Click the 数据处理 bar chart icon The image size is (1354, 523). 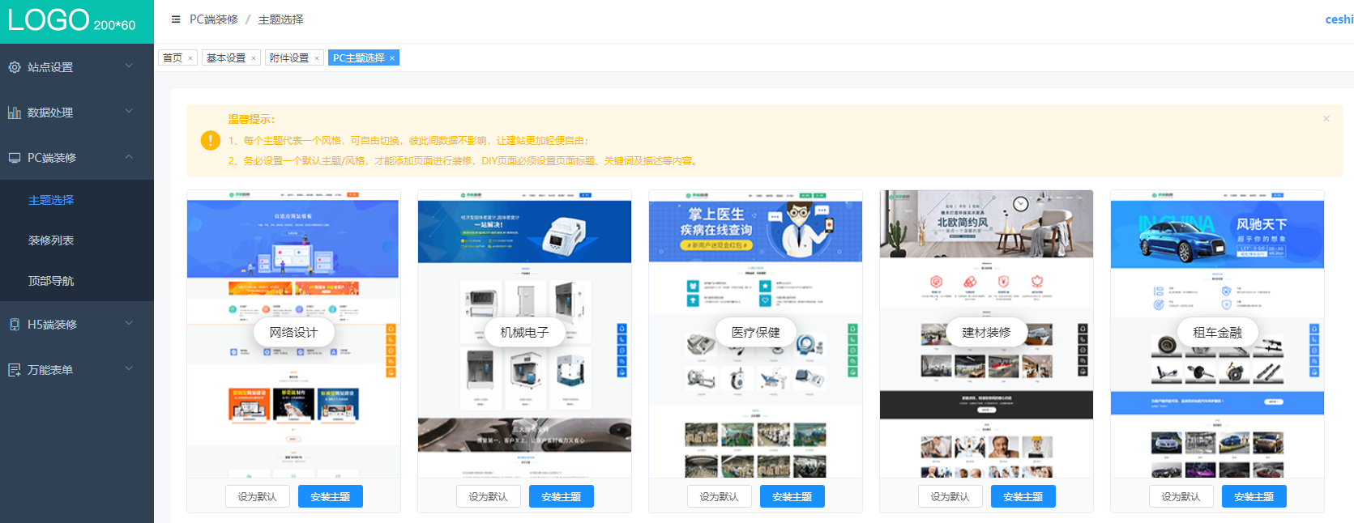tap(15, 113)
